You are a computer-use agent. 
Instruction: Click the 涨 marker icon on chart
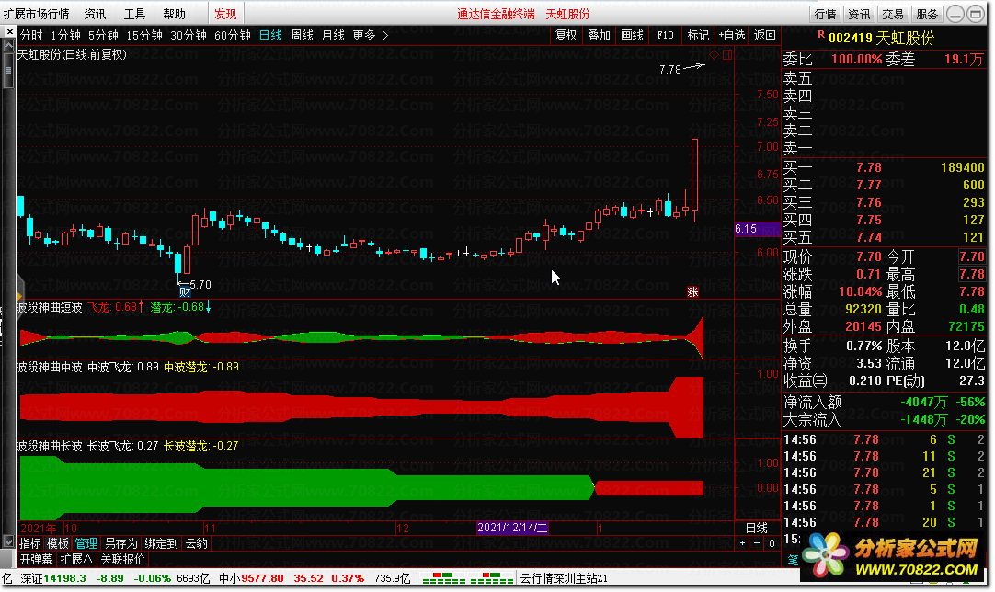[x=692, y=292]
